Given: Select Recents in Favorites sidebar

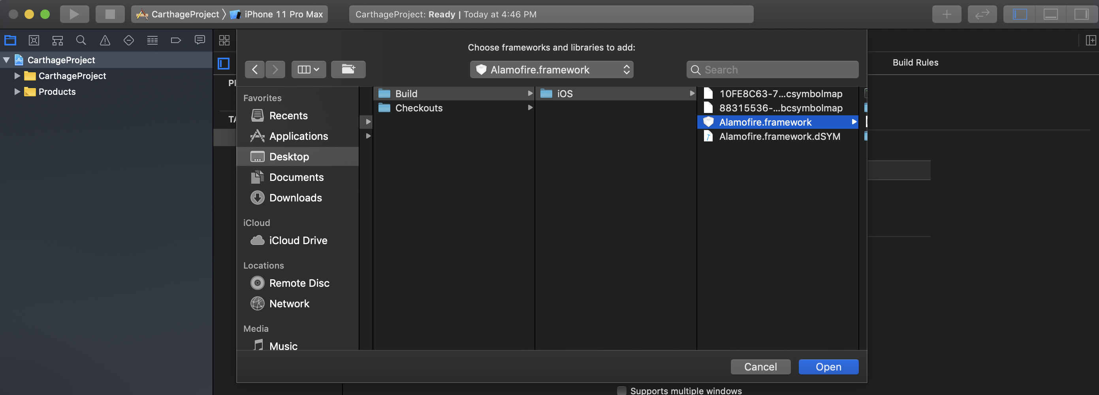Looking at the screenshot, I should pyautogui.click(x=298, y=116).
